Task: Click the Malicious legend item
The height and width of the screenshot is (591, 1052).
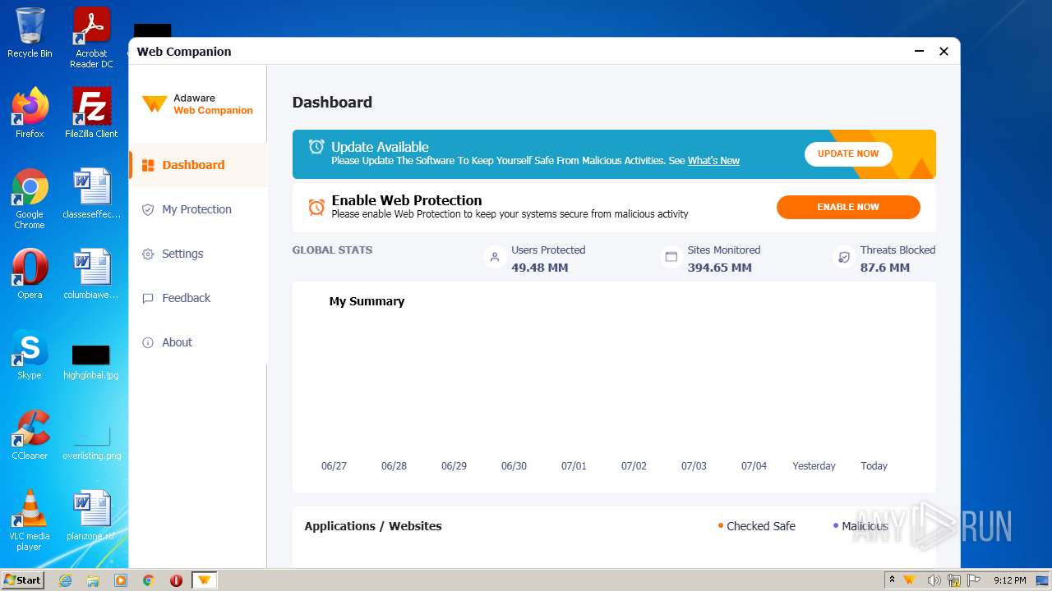Action: pos(861,526)
